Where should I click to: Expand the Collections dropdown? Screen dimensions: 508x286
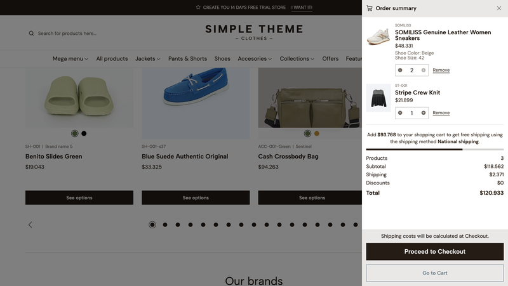(297, 59)
